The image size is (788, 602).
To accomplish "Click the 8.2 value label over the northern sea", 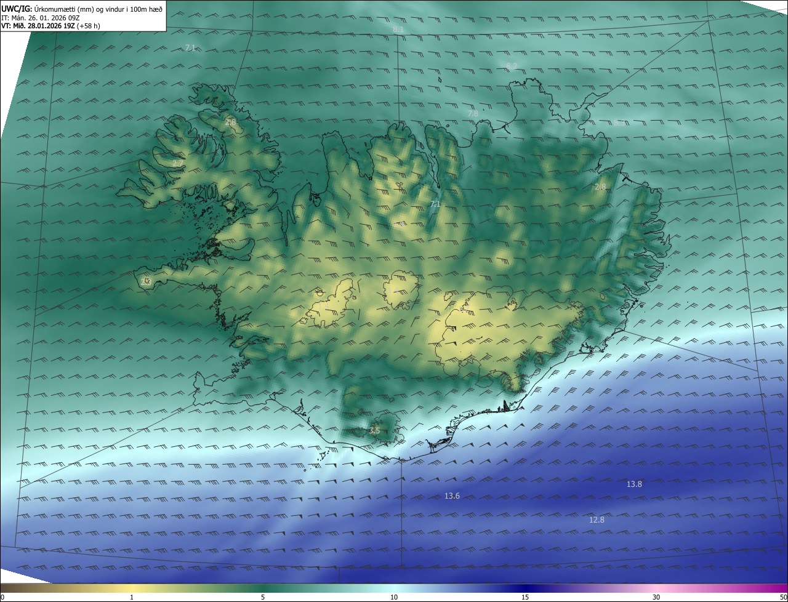I will (512, 66).
